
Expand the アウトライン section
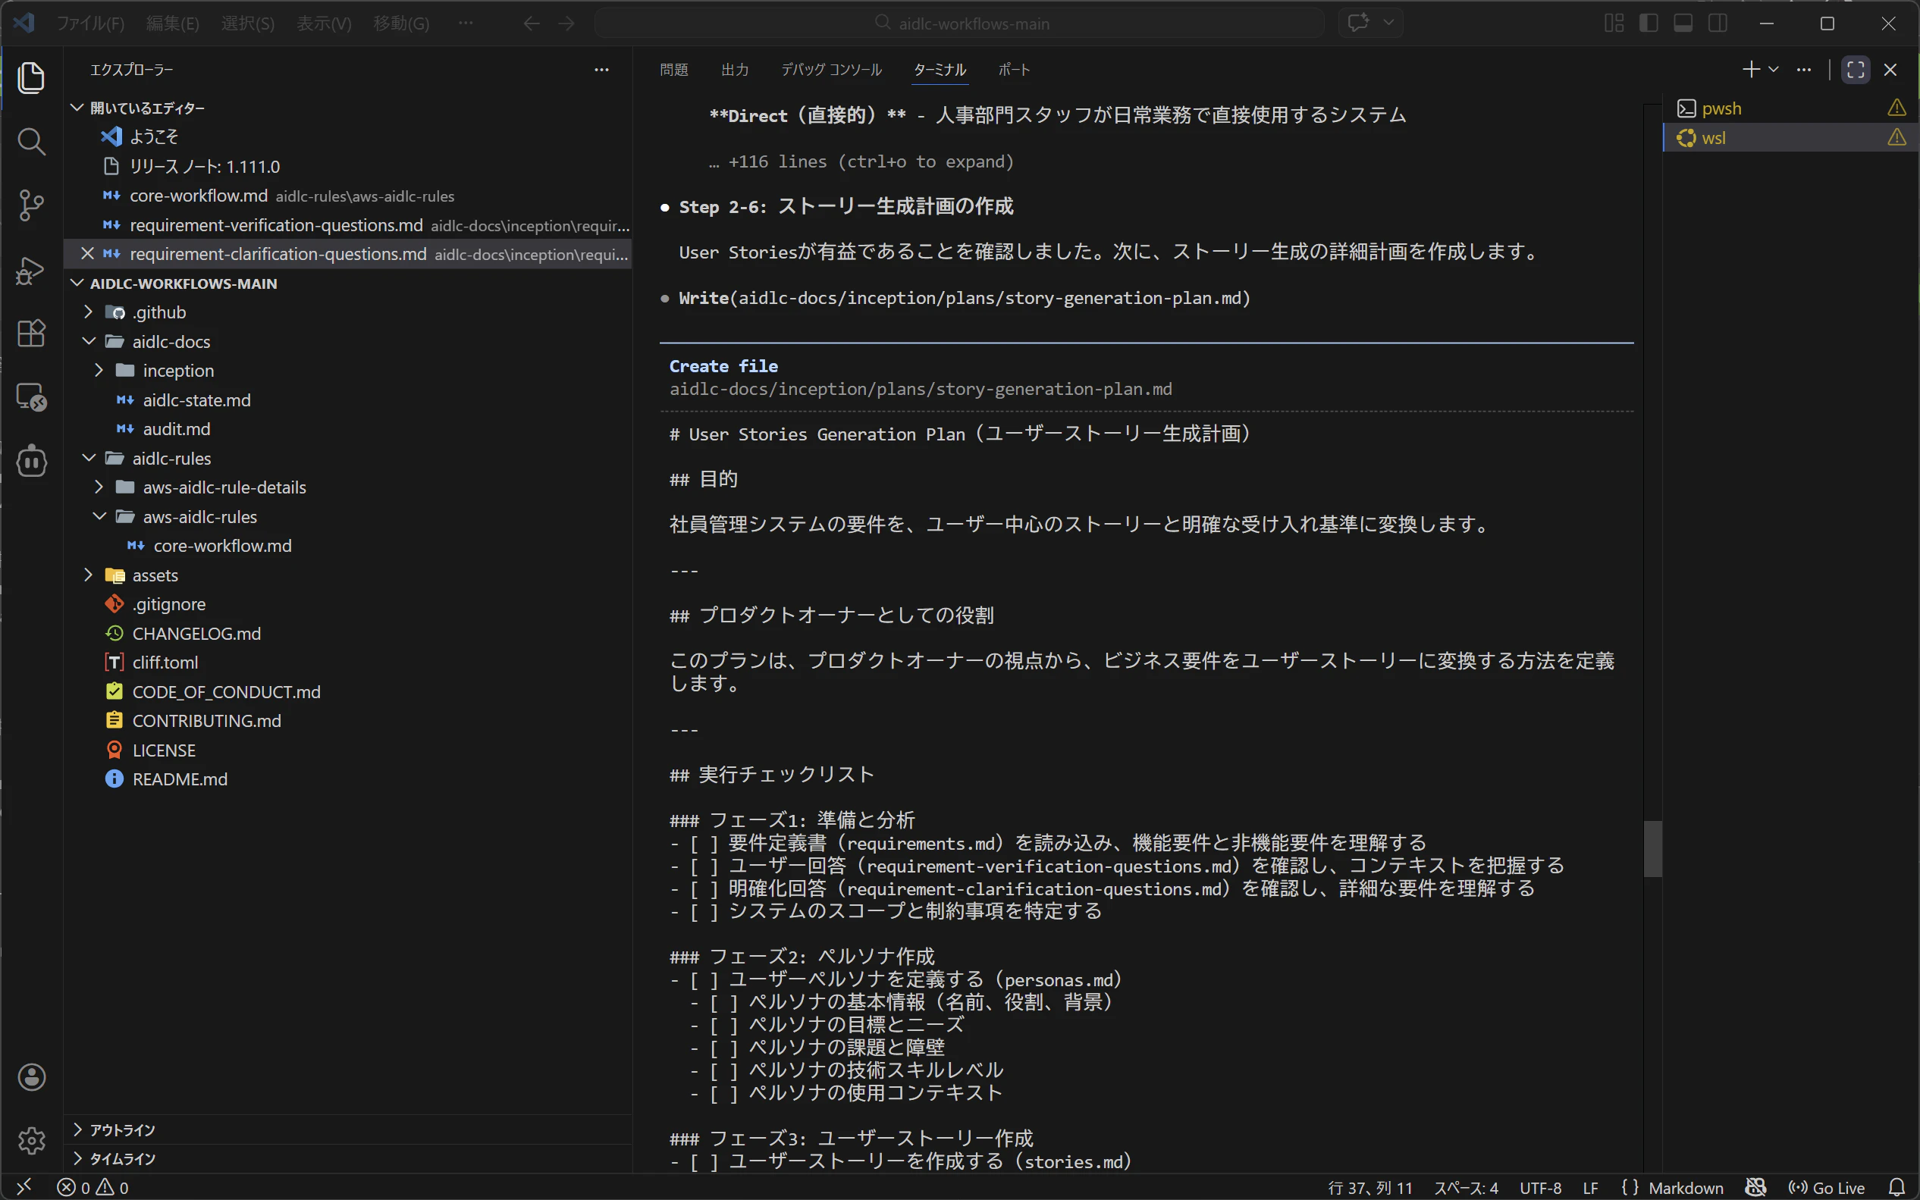point(347,1130)
